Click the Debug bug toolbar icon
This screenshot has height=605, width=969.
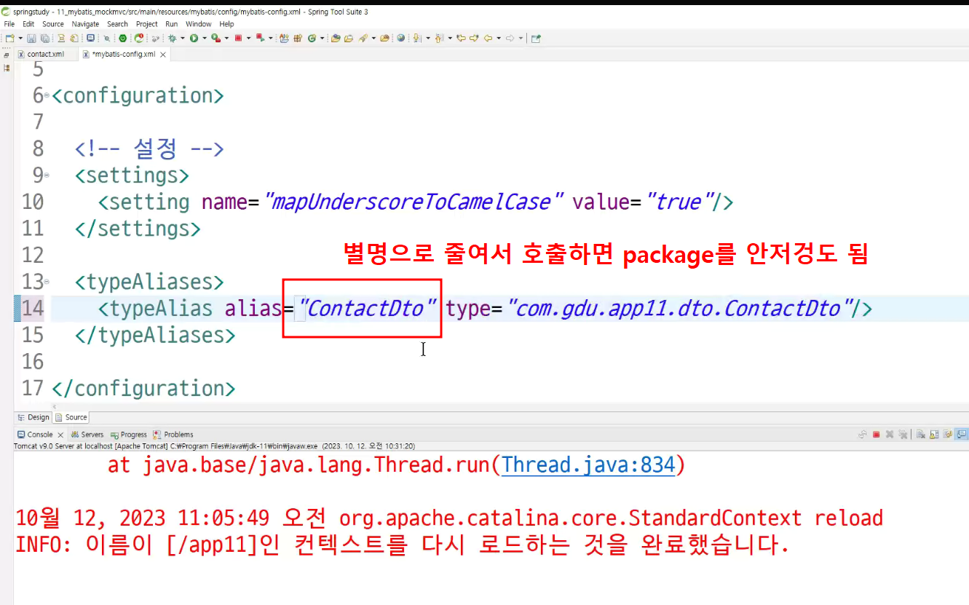click(x=171, y=38)
